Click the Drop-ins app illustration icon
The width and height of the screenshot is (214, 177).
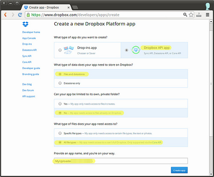click(68, 50)
